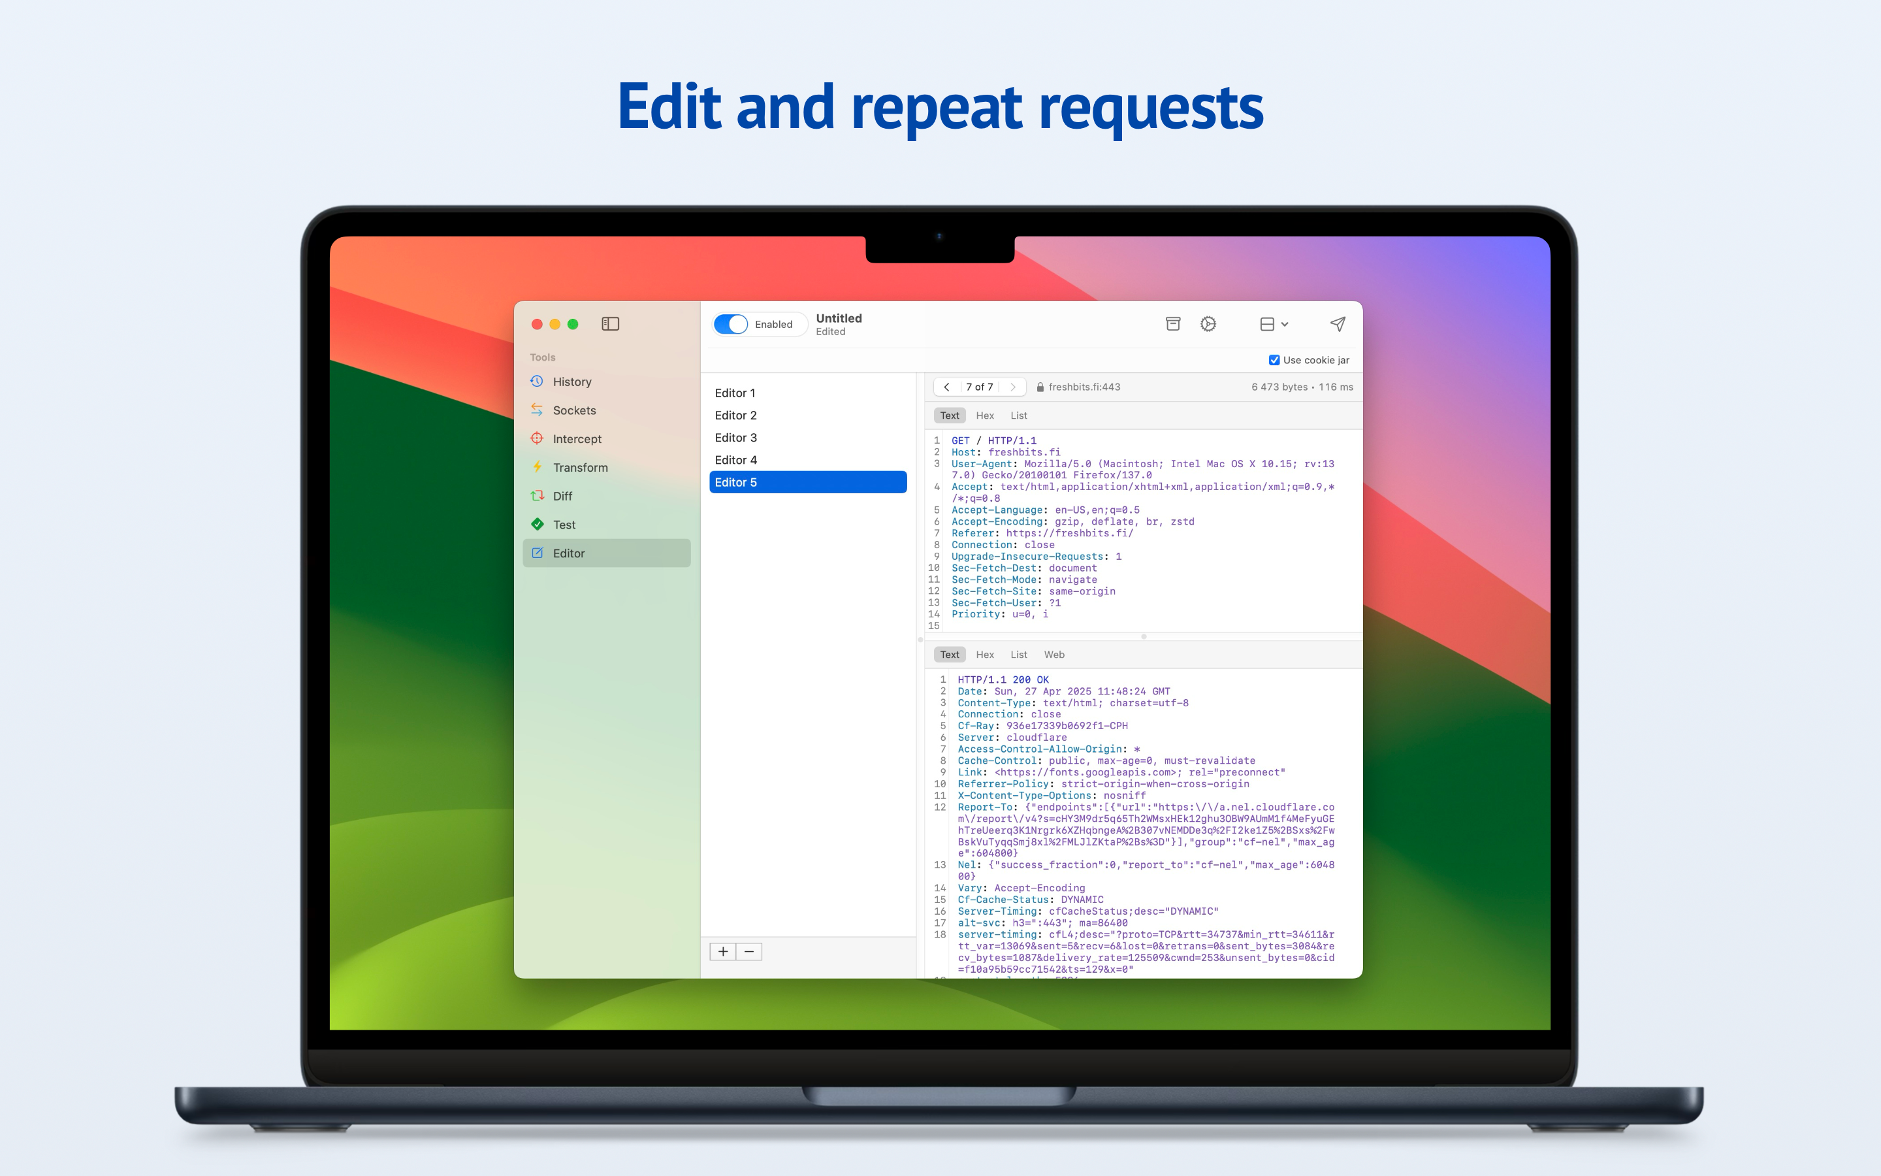Select Editor 5 in the list
Viewport: 1881px width, 1176px height.
(x=807, y=482)
